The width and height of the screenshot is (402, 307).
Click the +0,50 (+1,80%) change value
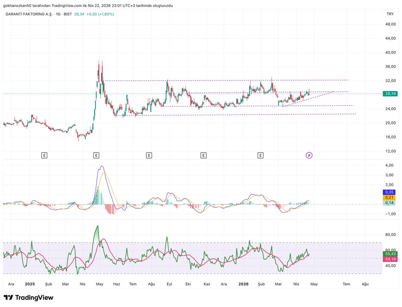point(100,14)
